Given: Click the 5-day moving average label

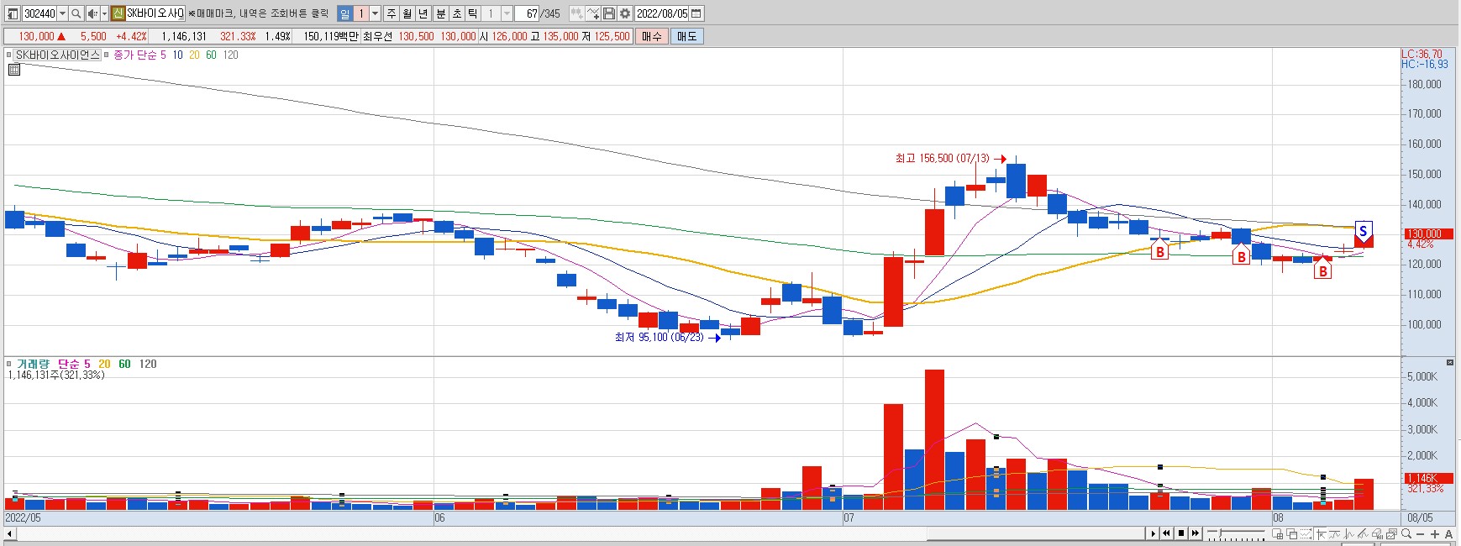Looking at the screenshot, I should click(163, 55).
